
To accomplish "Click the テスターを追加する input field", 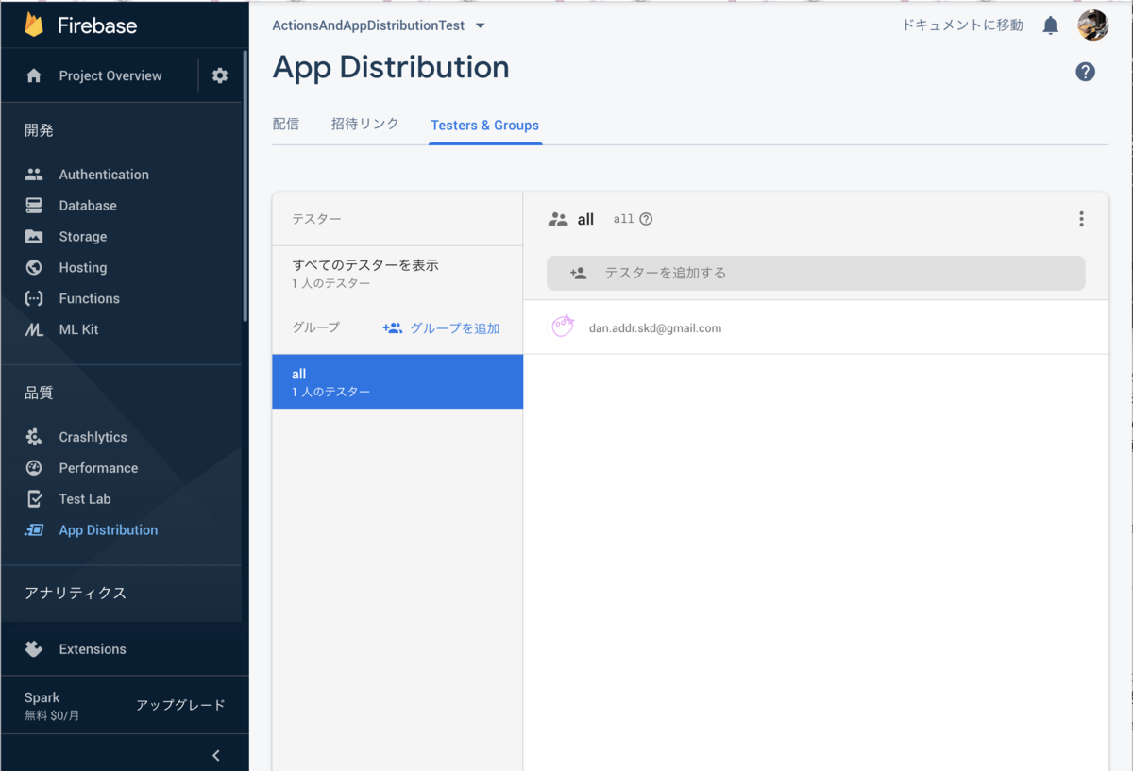I will [816, 273].
